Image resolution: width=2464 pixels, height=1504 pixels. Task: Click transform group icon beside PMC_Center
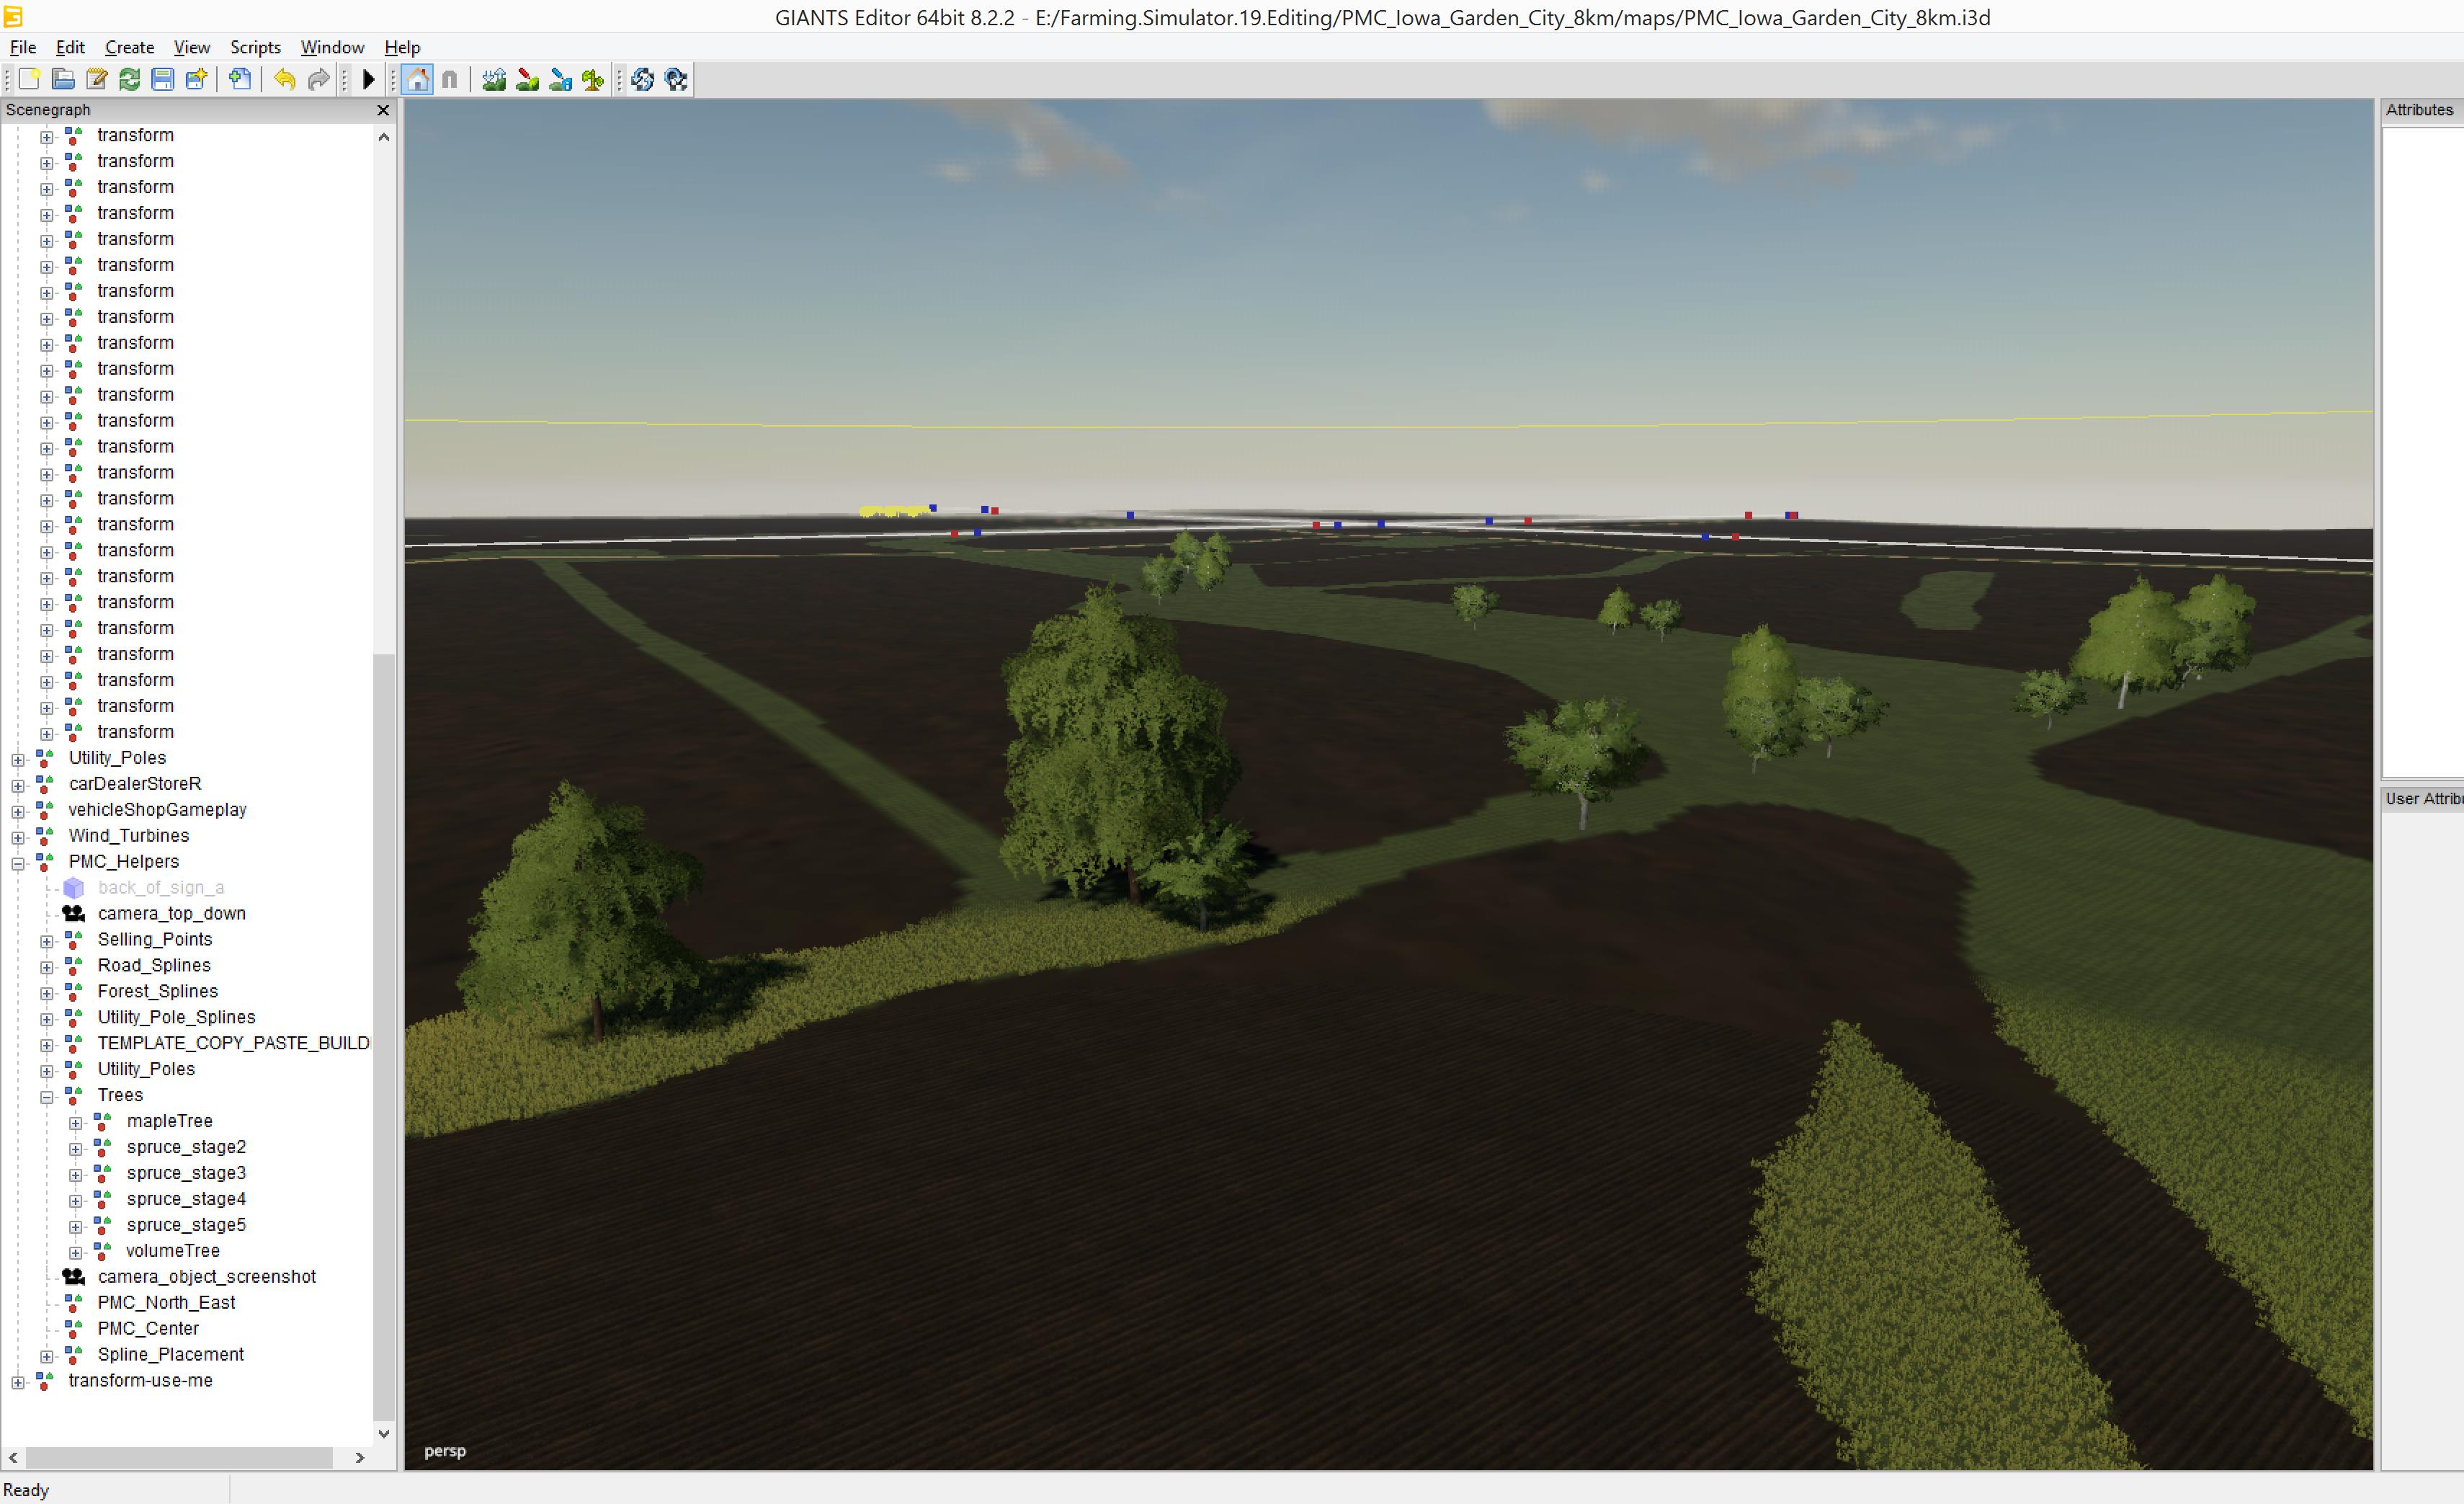click(x=74, y=1329)
